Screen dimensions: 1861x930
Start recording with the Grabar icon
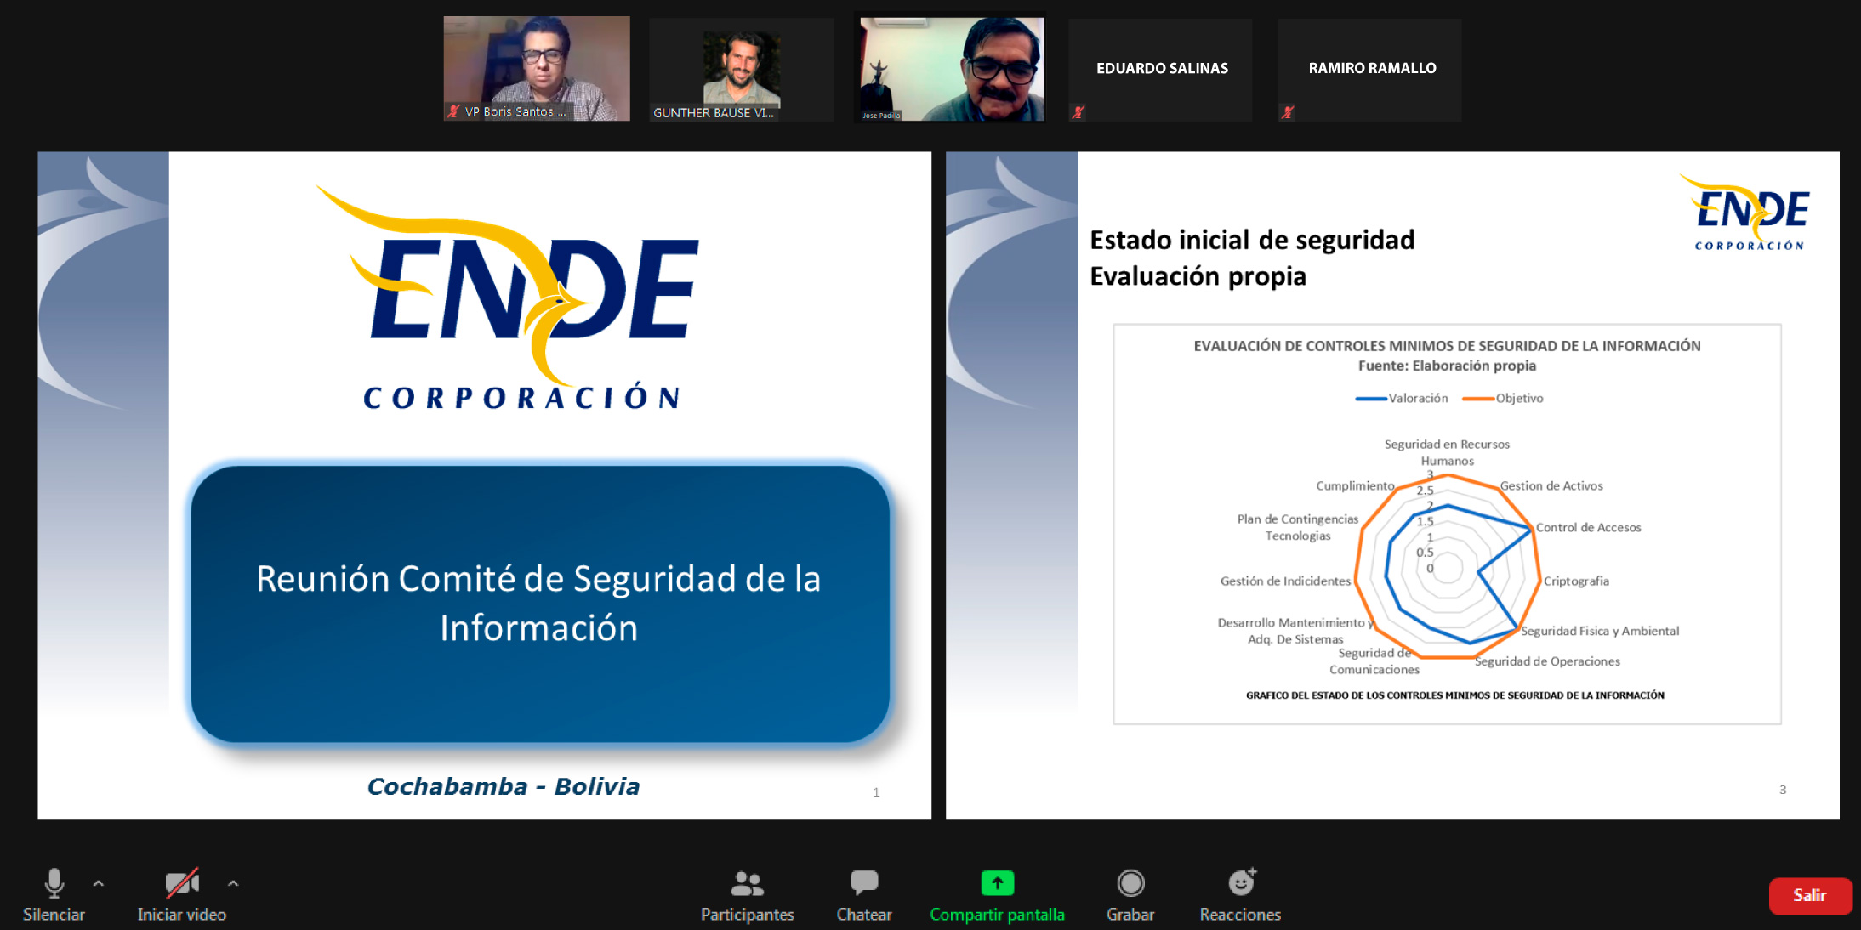(1130, 883)
